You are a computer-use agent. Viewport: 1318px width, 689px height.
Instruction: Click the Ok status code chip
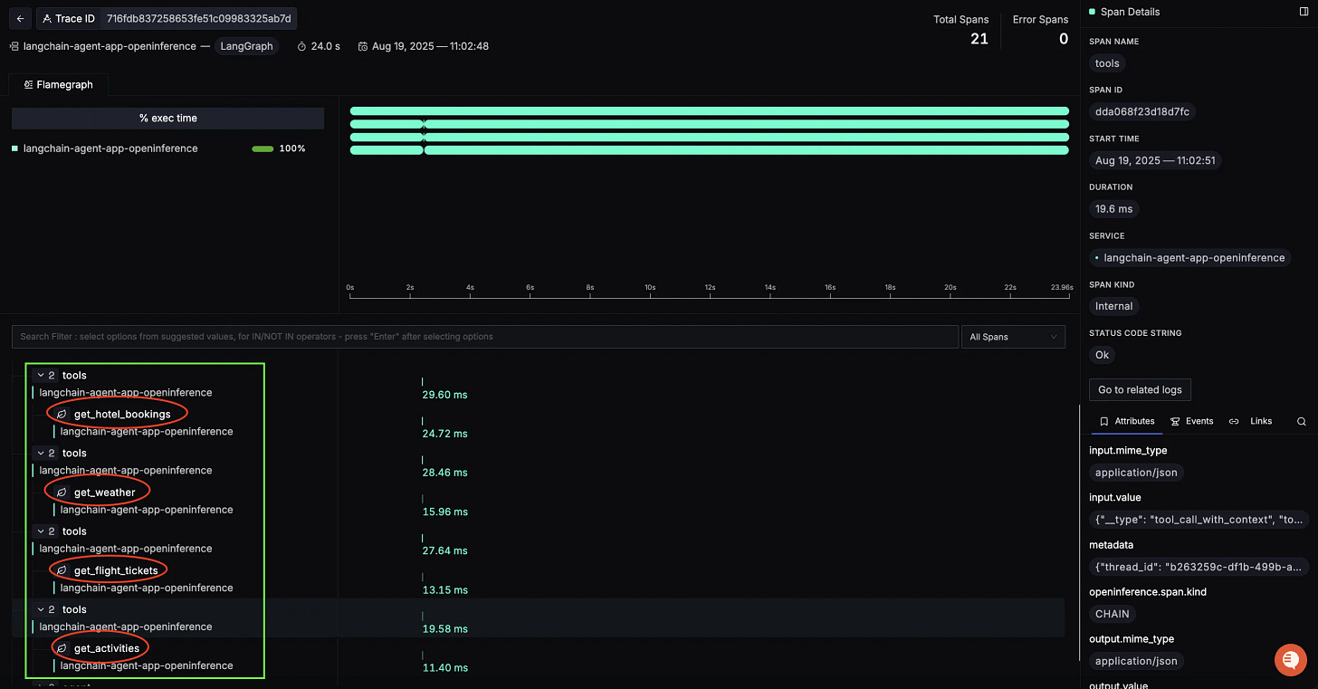(x=1101, y=354)
